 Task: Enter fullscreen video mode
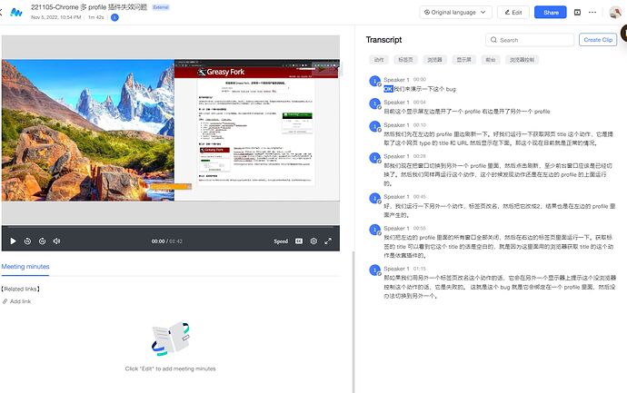328,241
